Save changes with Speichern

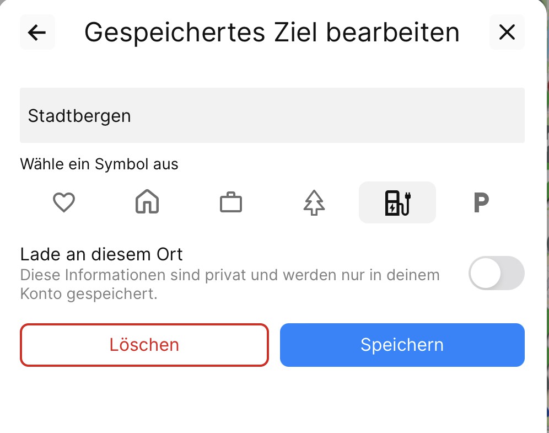402,345
